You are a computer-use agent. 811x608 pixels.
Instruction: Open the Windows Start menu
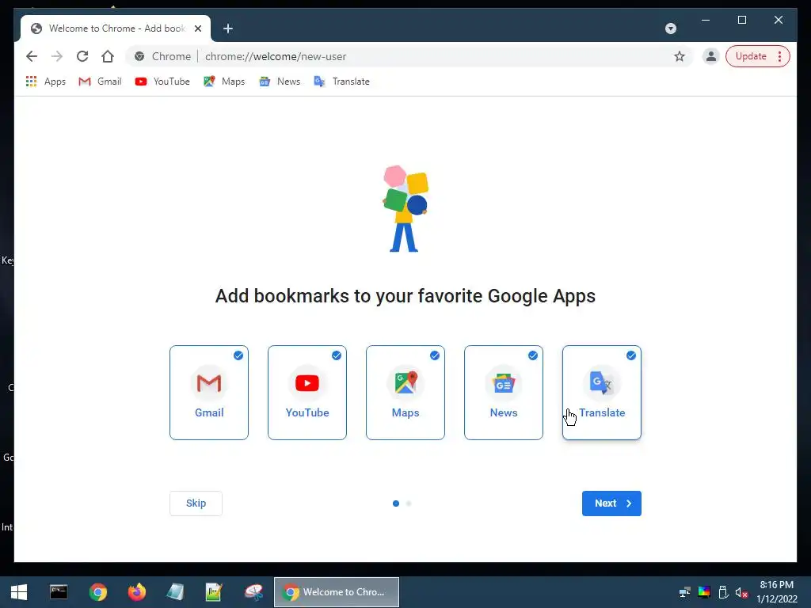tap(19, 592)
